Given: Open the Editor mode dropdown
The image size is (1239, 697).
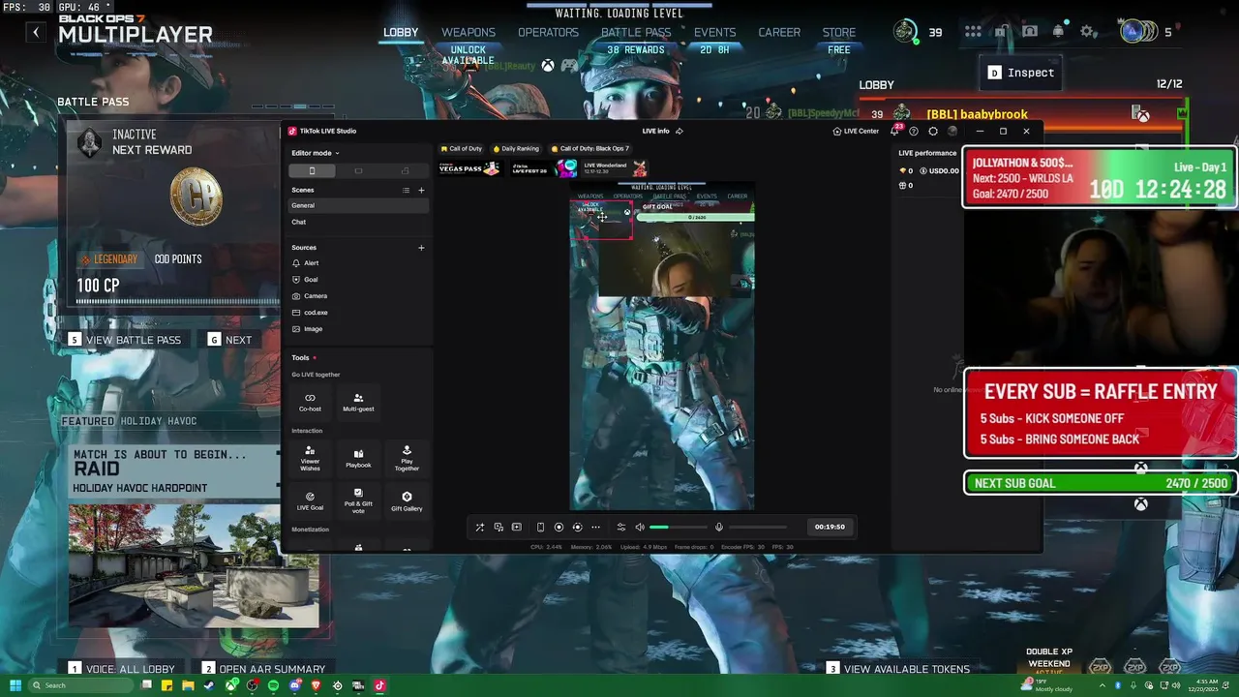Looking at the screenshot, I should click(x=316, y=153).
